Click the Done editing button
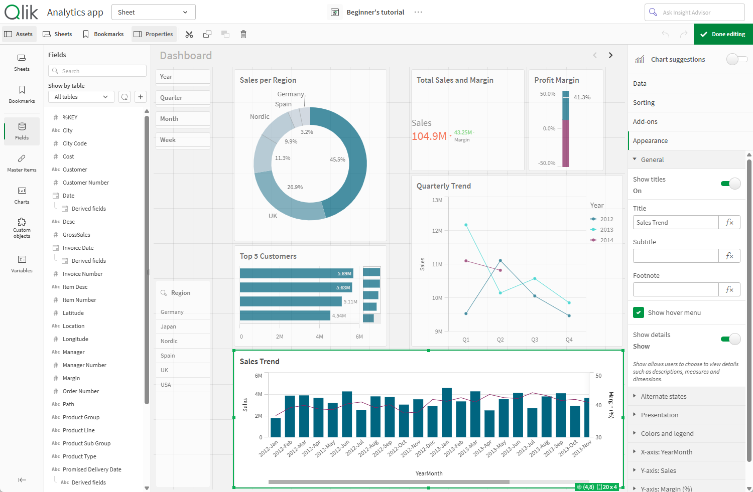Screen dimensions: 753x492 [x=723, y=34]
